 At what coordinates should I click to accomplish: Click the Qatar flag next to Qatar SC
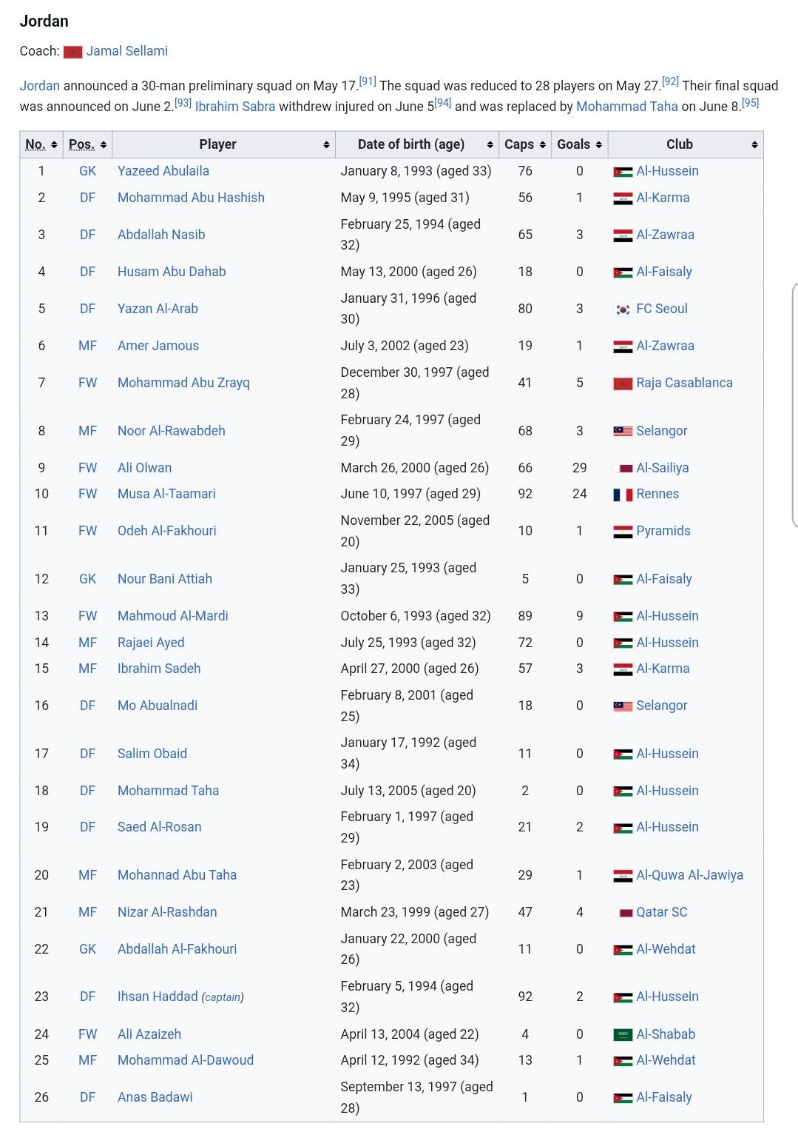[623, 913]
